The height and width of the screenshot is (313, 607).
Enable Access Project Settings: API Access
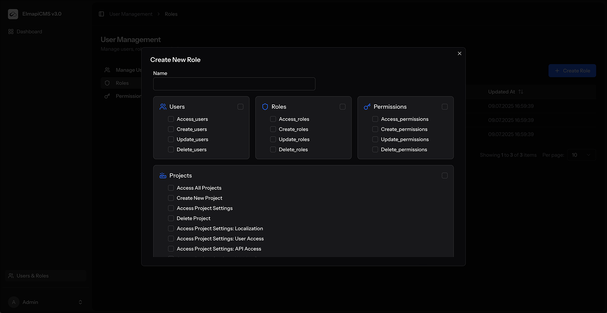tap(171, 249)
